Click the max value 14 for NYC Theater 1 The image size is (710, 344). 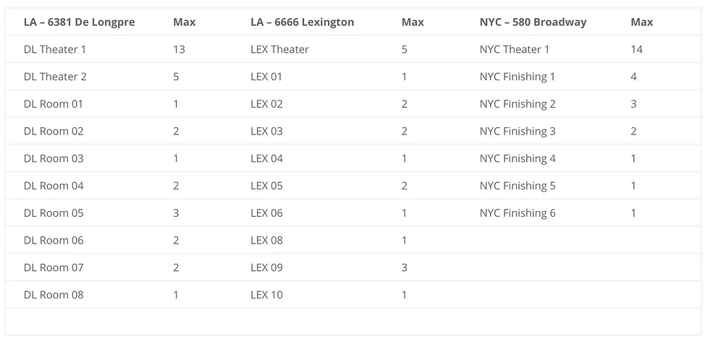point(637,50)
